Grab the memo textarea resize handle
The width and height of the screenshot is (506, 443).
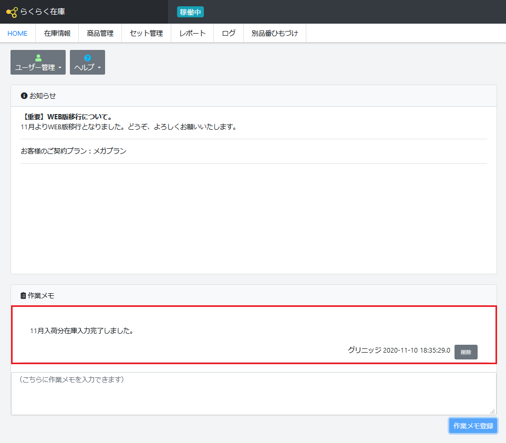[492, 411]
